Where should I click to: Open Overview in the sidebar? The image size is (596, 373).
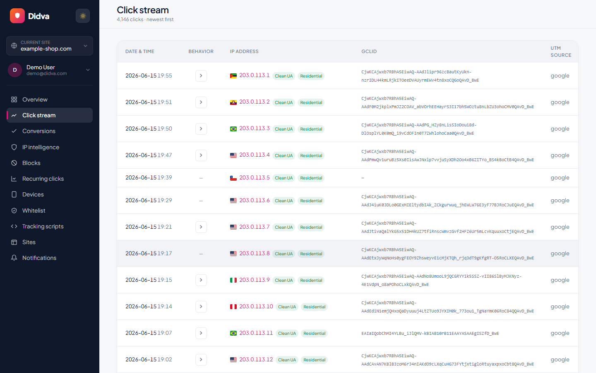click(x=50, y=99)
